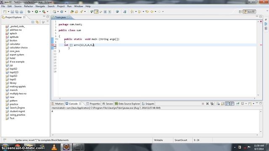269x151 pixels.
Task: Click Last Edit Location icon
Action: point(147,12)
